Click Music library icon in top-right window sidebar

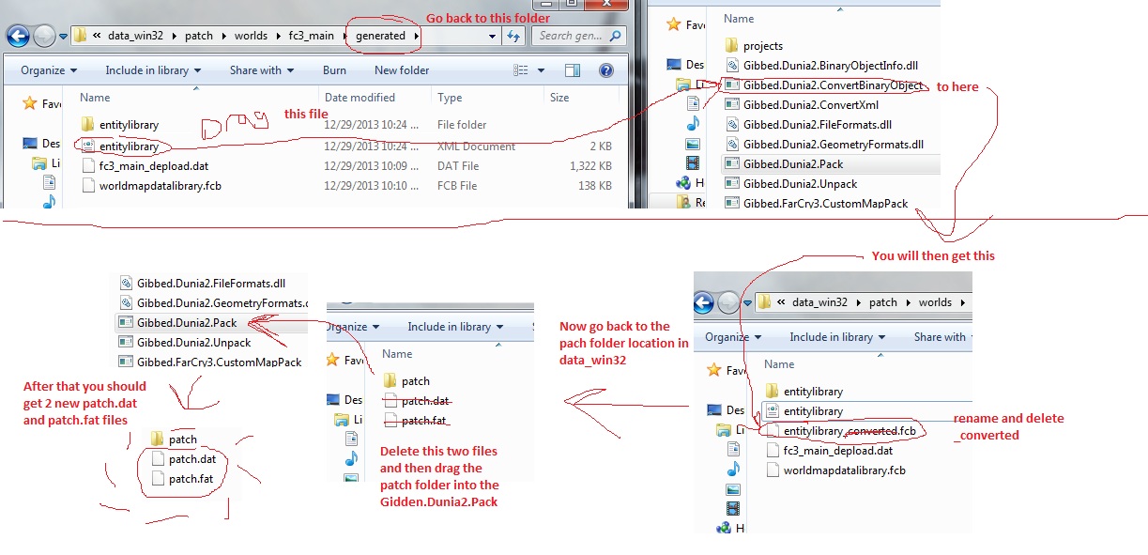693,123
